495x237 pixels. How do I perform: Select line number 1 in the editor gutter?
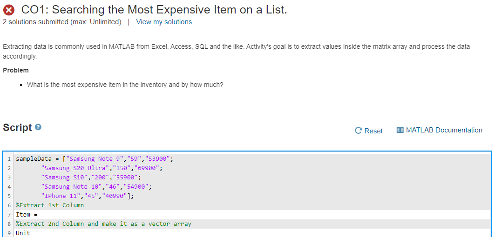pyautogui.click(x=9, y=159)
